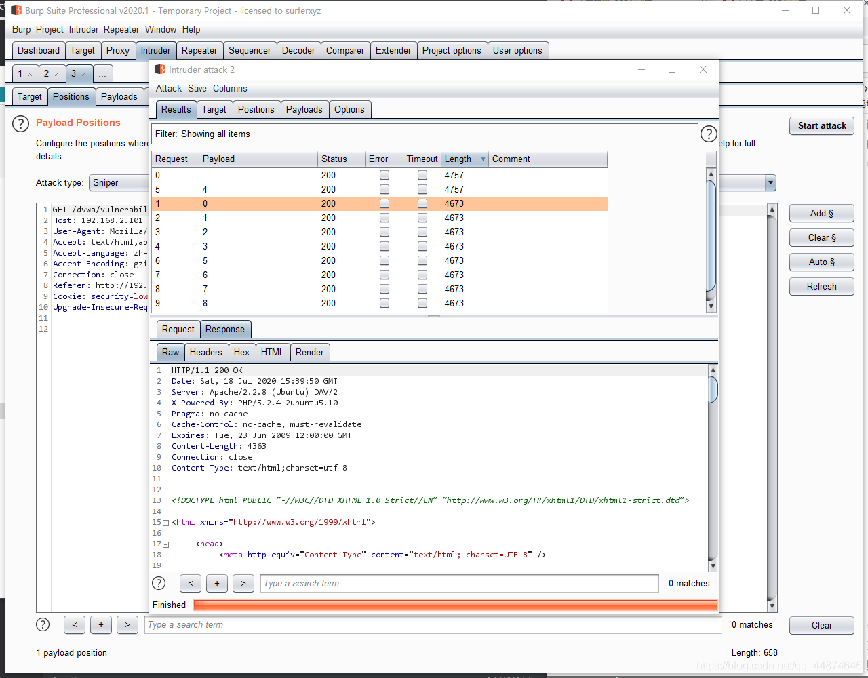
Task: Select result row with payload 4
Action: click(380, 189)
